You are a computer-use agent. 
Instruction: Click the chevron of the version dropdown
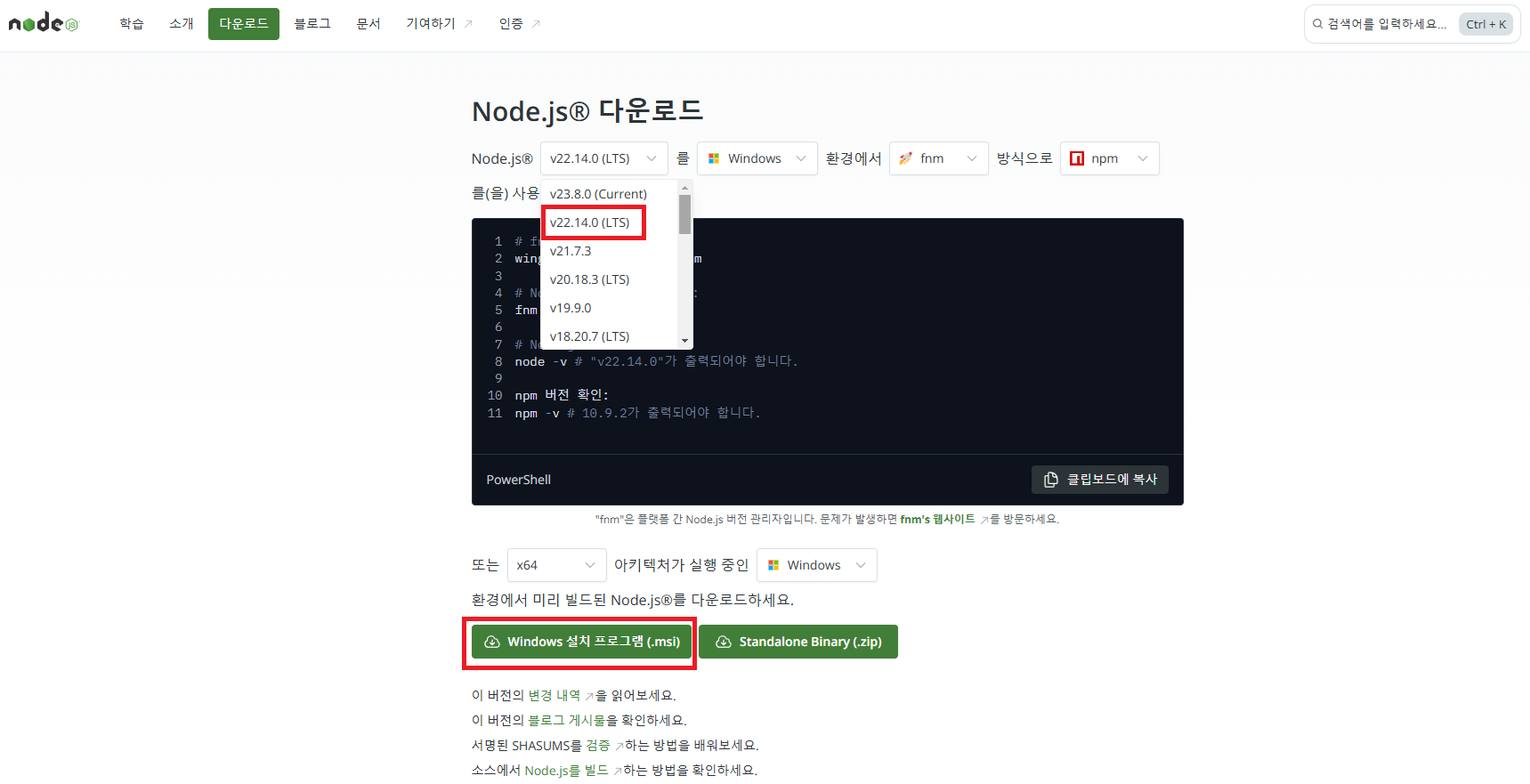[652, 158]
